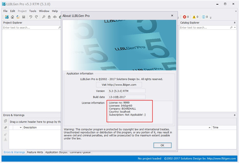The image size is (239, 163).
Task: Switch to the Feature Hints tab
Action: [x=35, y=152]
